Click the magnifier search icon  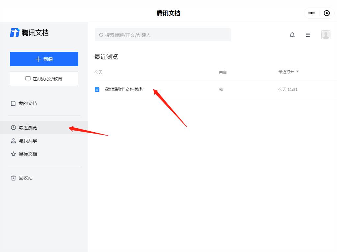101,35
